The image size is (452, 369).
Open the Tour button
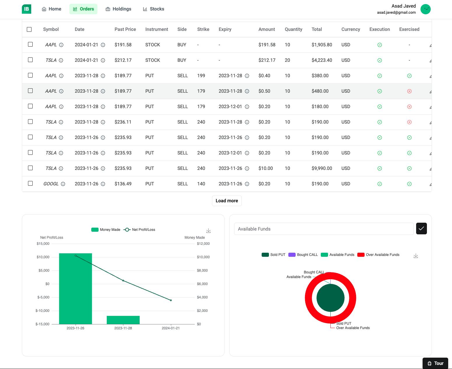pyautogui.click(x=435, y=363)
